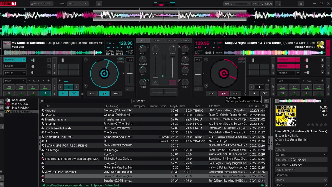Sort the track list by the Bpm column header

182,106
